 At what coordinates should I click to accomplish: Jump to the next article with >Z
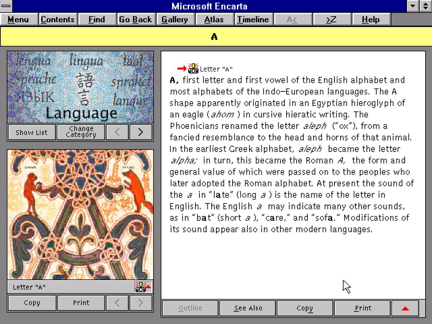[331, 19]
